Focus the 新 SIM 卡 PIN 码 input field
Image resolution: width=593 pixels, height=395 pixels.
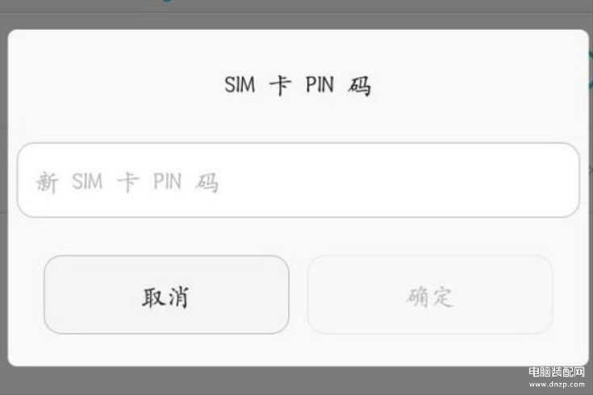299,181
